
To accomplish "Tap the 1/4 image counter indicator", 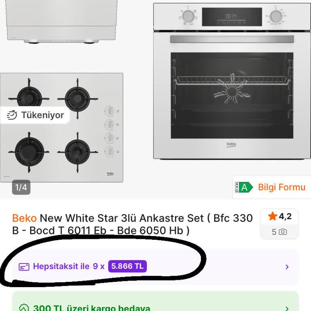I will pyautogui.click(x=21, y=187).
